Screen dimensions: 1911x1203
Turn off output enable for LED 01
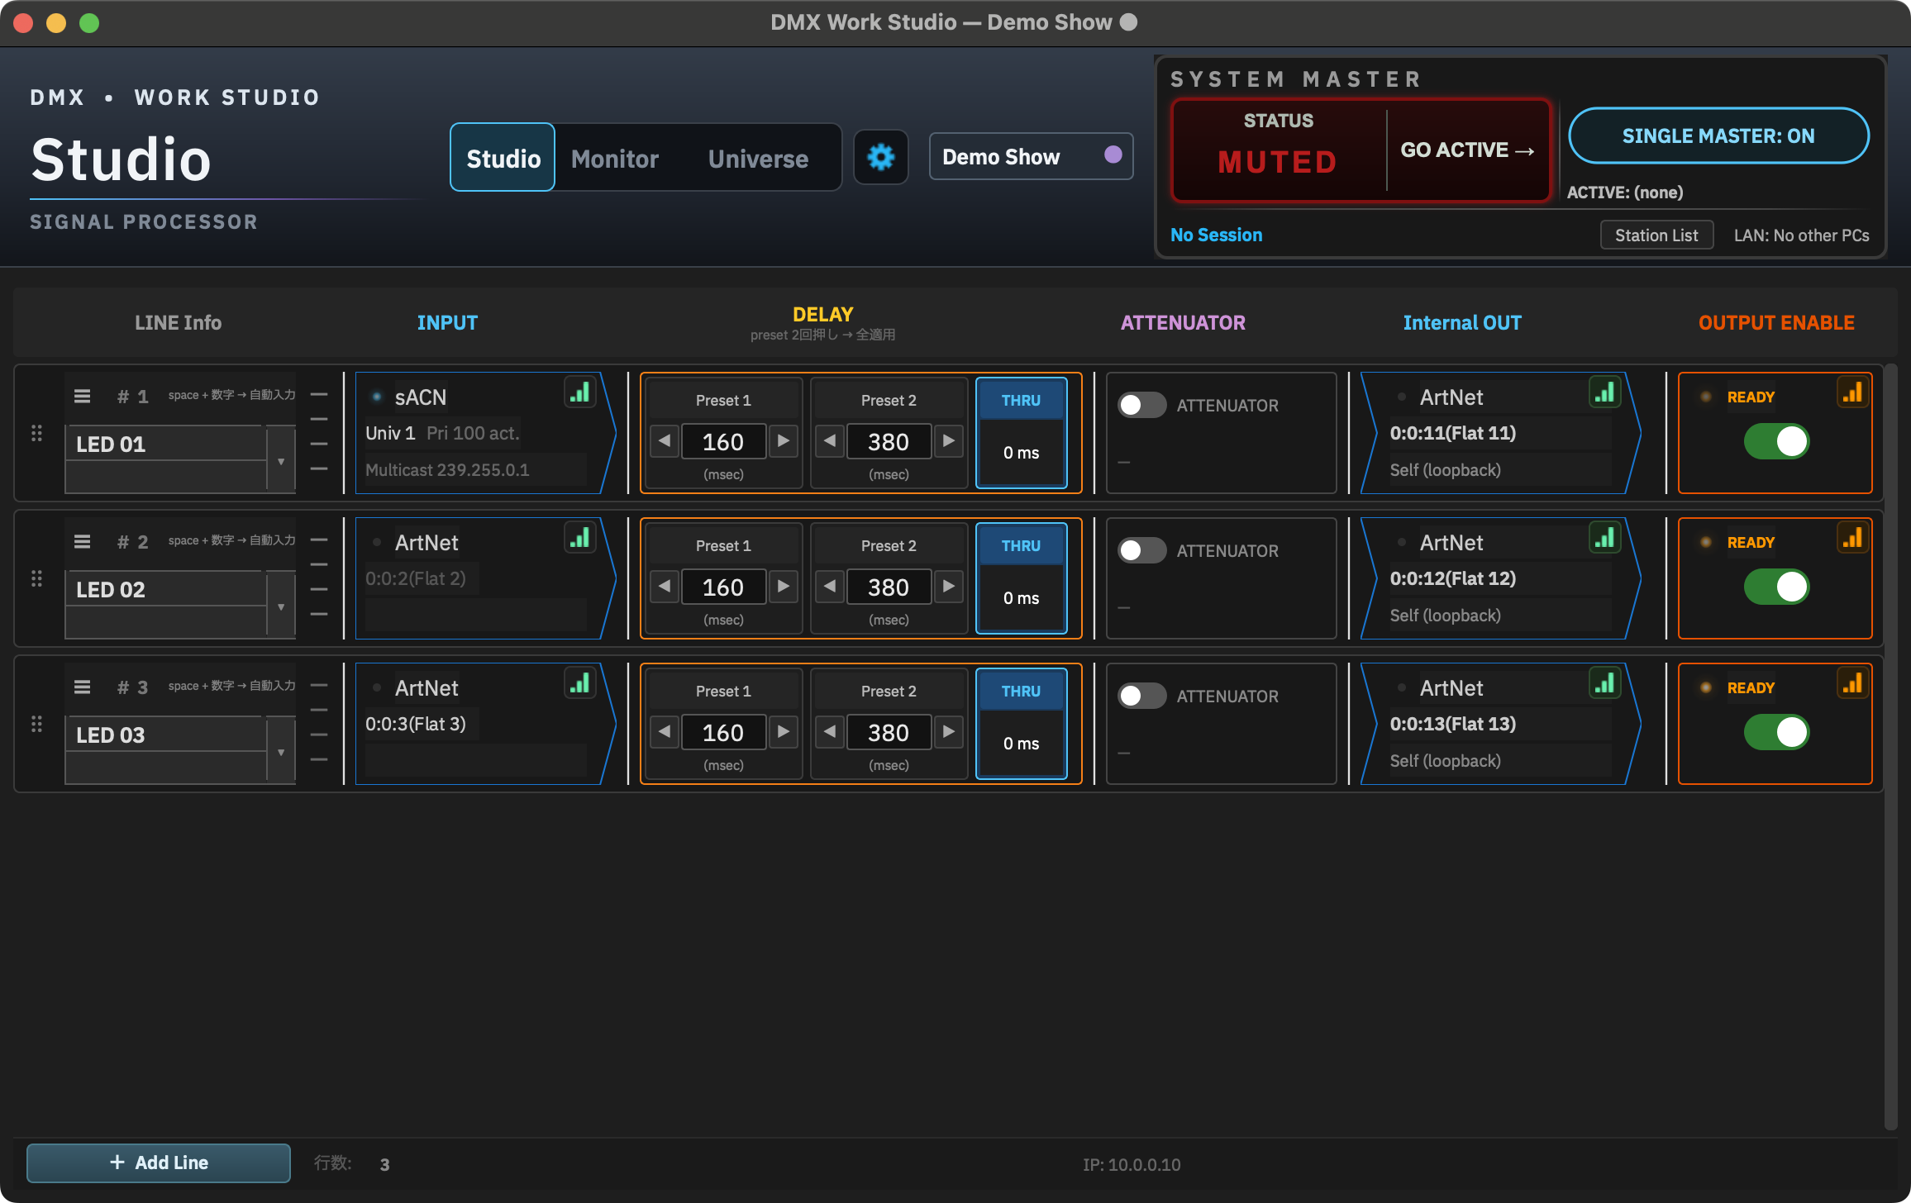(x=1776, y=441)
